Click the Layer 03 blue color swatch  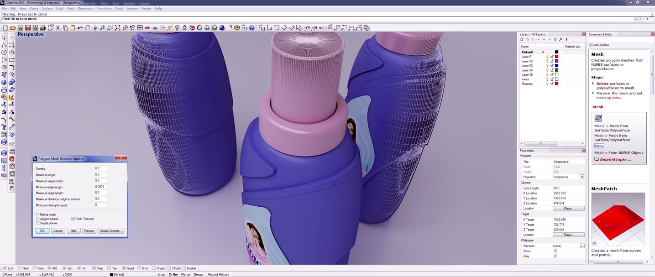556,66
